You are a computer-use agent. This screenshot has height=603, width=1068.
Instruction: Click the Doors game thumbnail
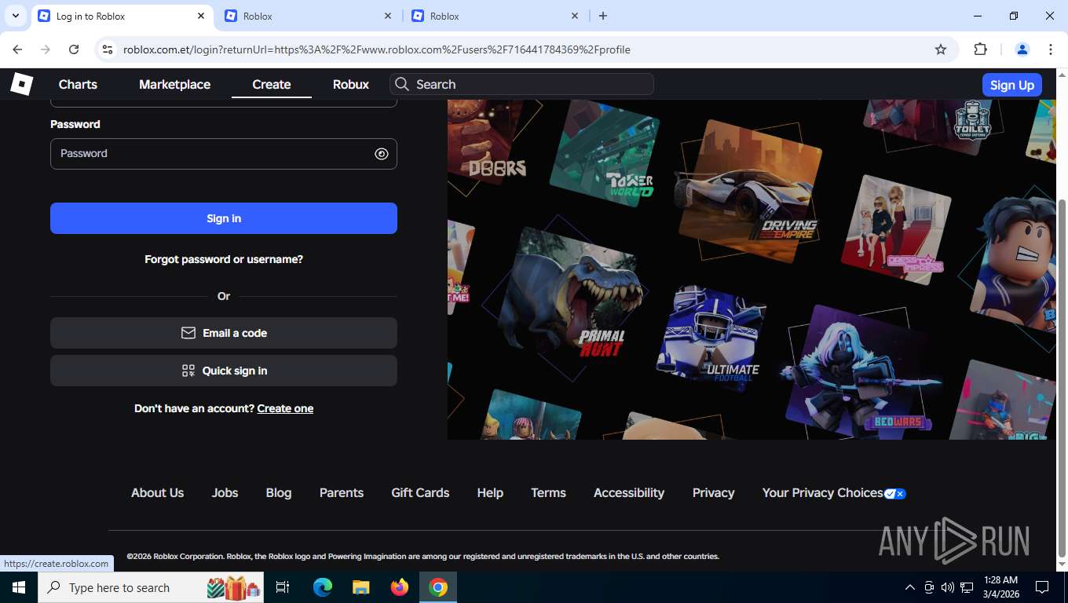[487, 141]
